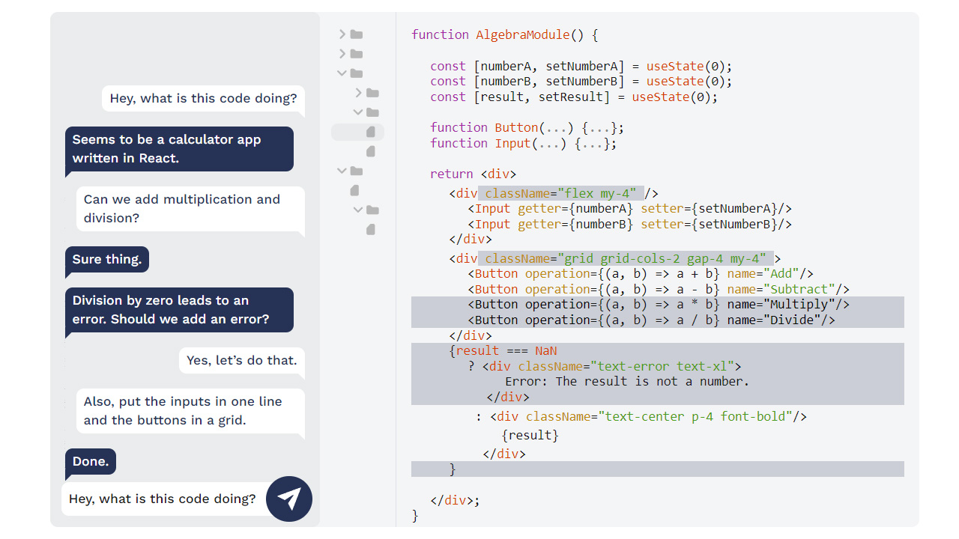Click the "Can we add multiplication" message
The width and height of the screenshot is (959, 539).
(x=190, y=209)
